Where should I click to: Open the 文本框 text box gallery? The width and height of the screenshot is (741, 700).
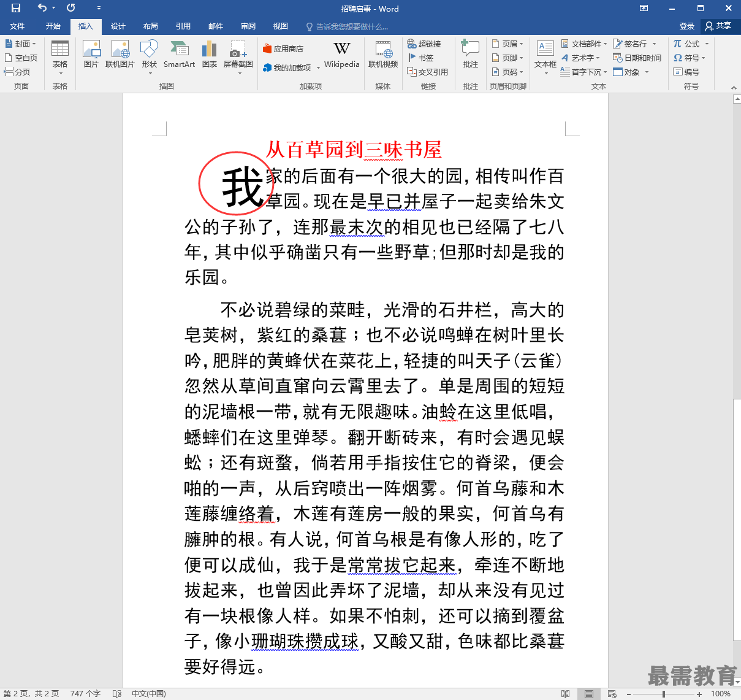coord(545,58)
